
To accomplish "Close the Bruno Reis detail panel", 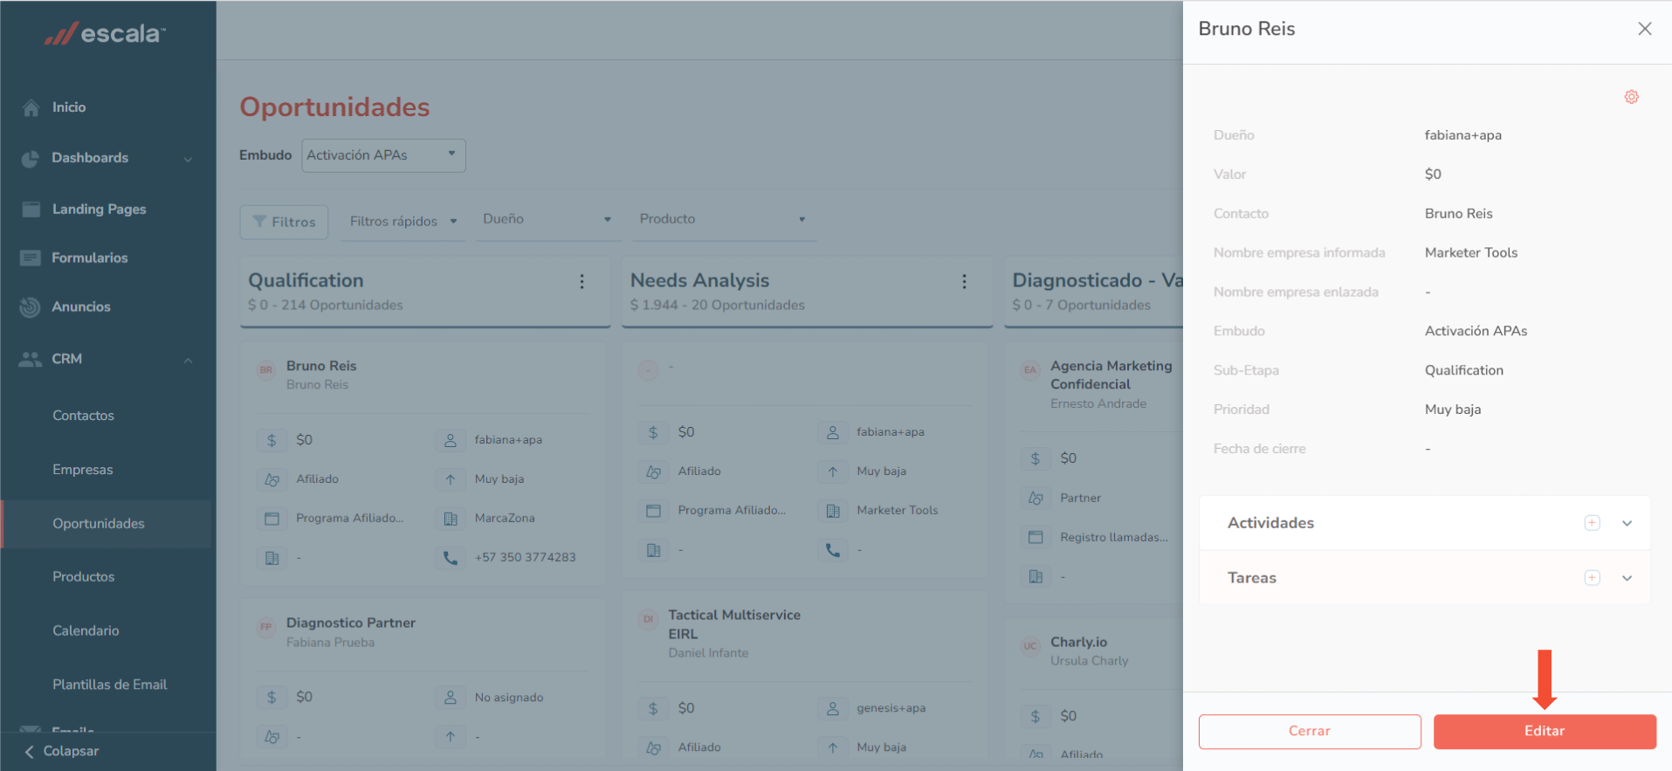I will [x=1644, y=29].
